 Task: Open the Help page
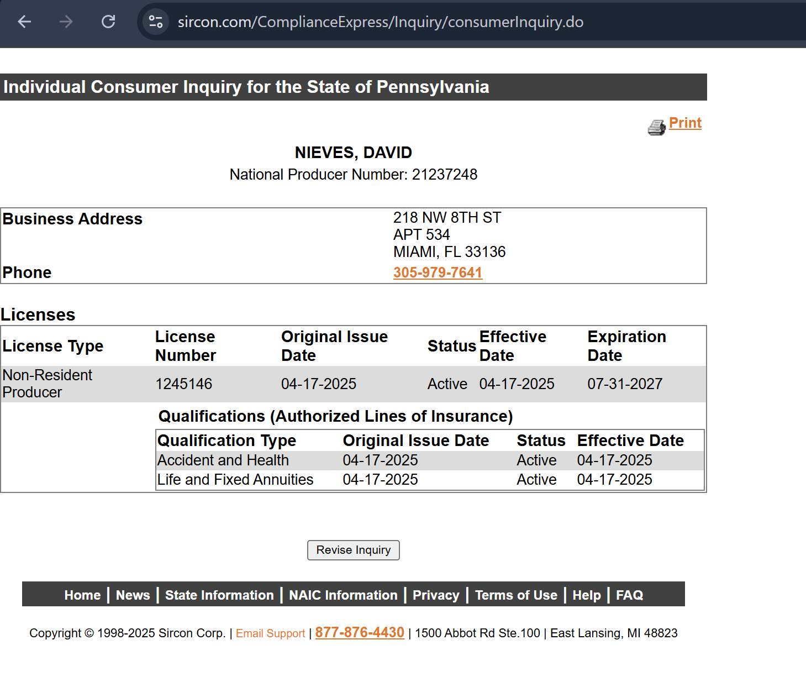pos(586,595)
